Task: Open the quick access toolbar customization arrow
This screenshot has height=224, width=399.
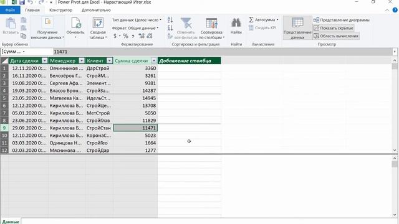Action: tap(51, 2)
